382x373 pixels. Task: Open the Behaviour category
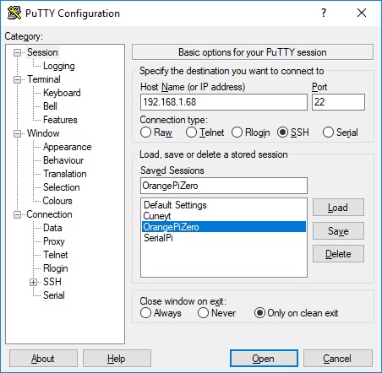63,160
